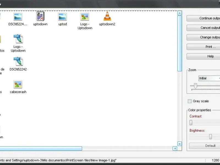Click the vertical scrollbar up arrow
Viewport: 220px width, 165px height.
click(x=180, y=13)
